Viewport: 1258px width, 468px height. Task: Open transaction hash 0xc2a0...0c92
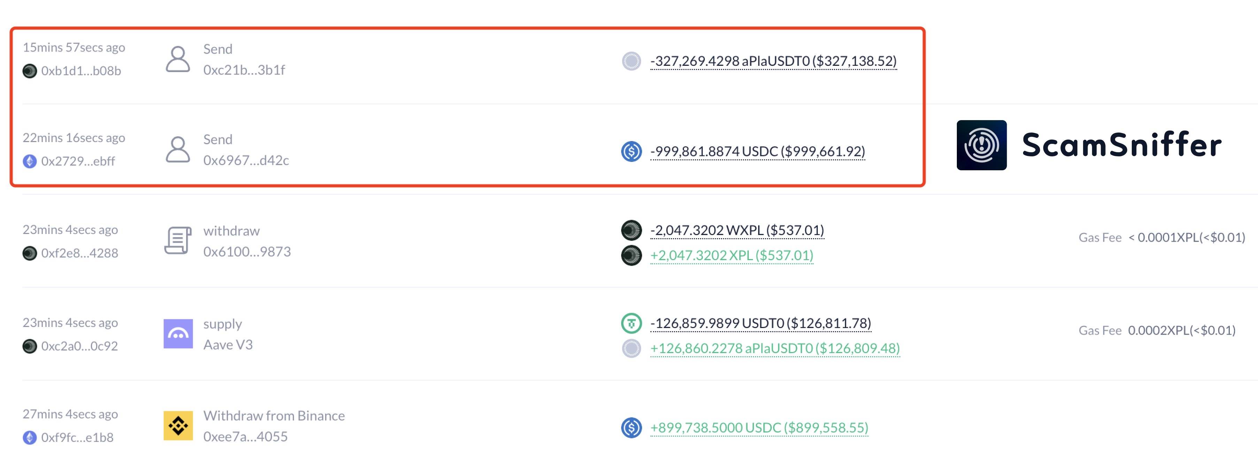79,346
